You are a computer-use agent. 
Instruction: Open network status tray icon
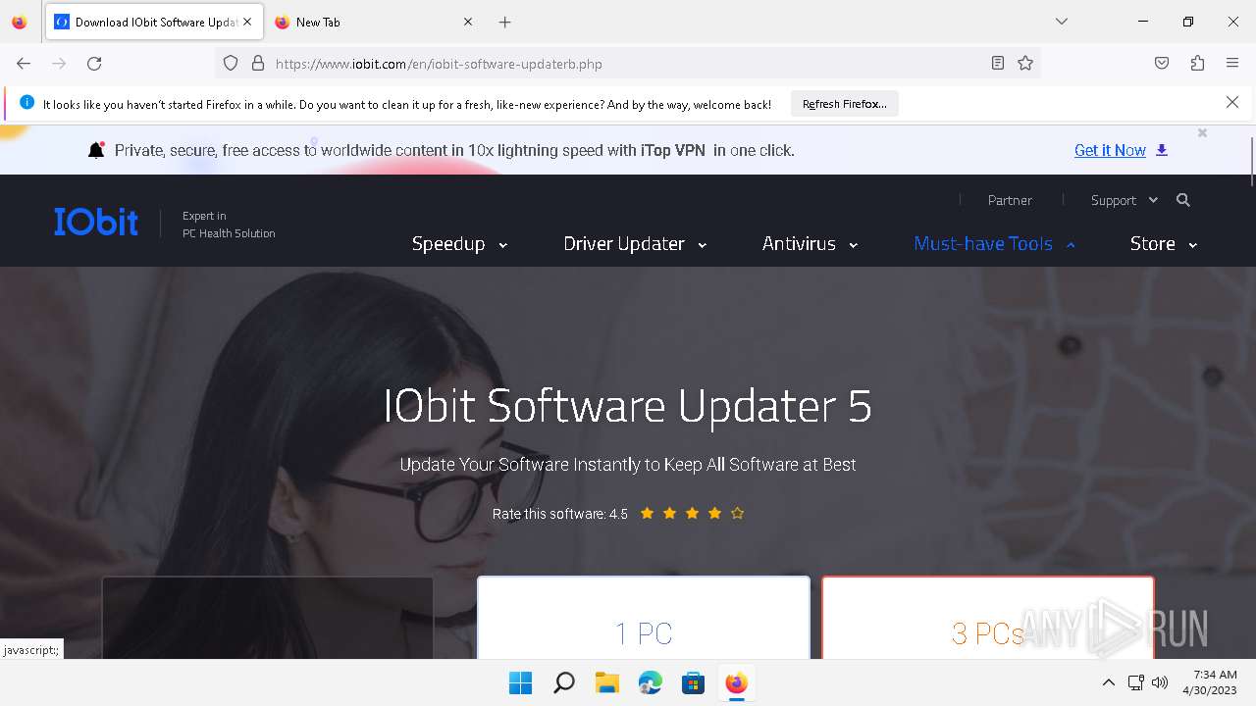coord(1135,682)
